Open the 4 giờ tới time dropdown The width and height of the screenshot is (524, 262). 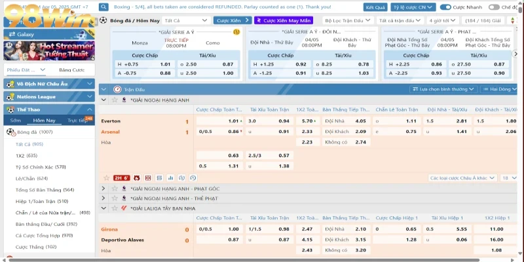[x=443, y=20]
